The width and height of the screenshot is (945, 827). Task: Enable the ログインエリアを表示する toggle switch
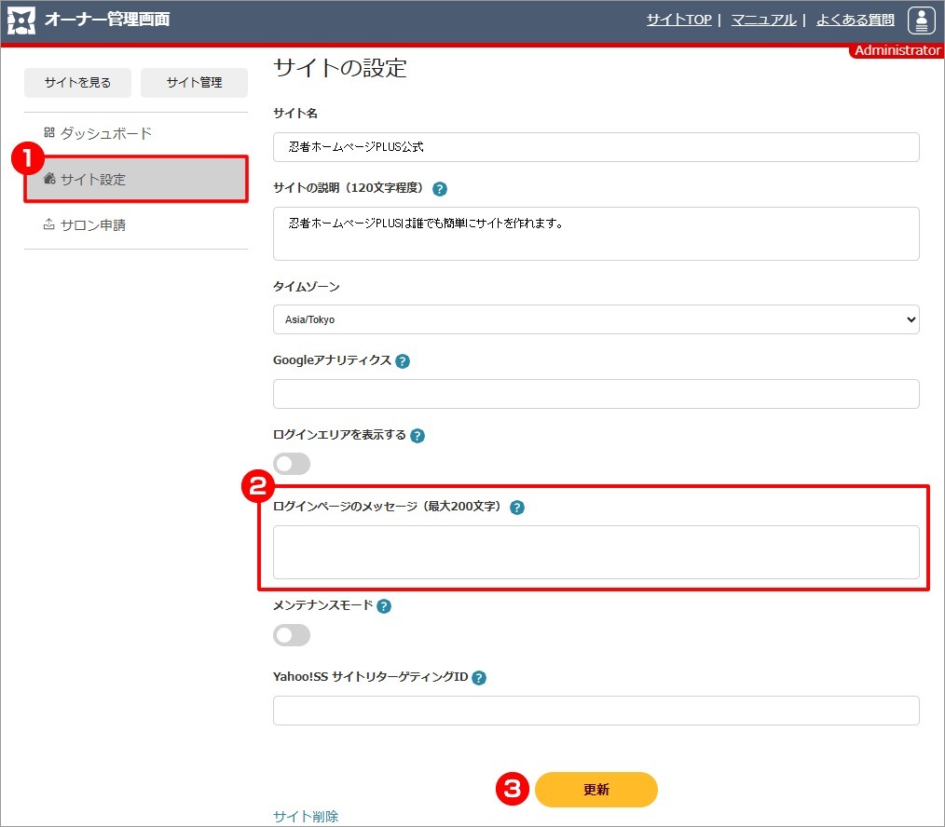292,464
